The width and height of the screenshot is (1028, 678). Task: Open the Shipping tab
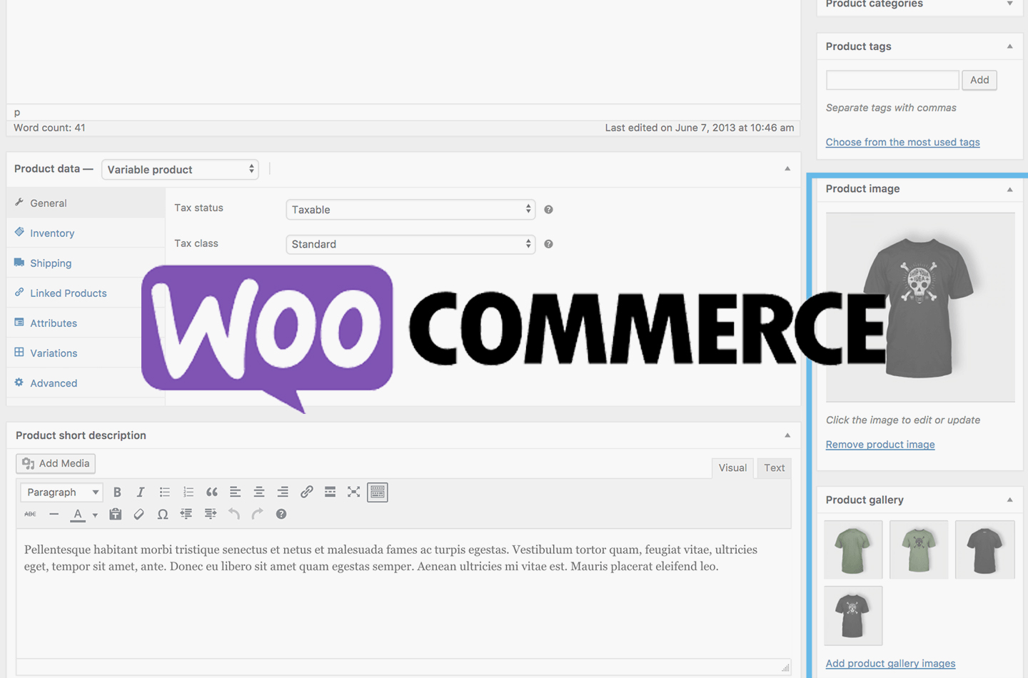pyautogui.click(x=86, y=263)
